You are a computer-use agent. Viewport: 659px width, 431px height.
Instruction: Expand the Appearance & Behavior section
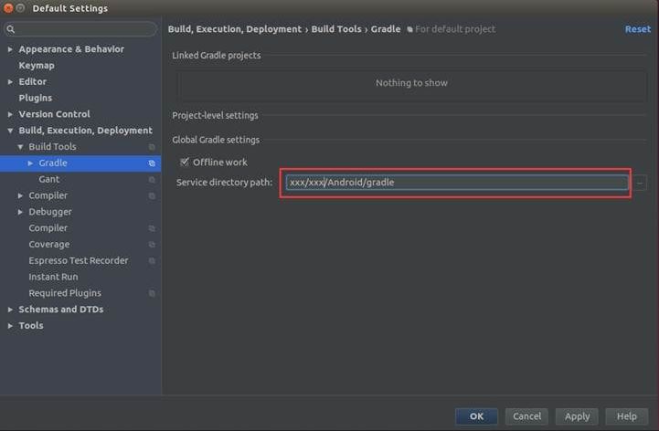tap(10, 49)
